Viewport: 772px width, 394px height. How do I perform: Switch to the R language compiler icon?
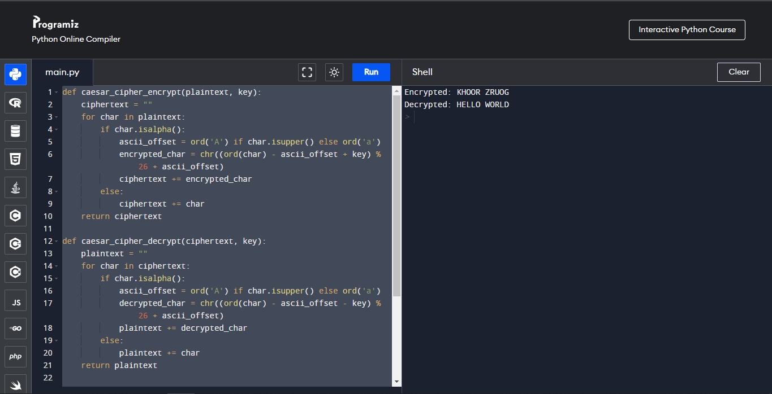tap(16, 103)
